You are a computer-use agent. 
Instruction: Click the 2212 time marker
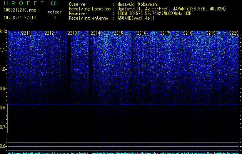(49, 33)
